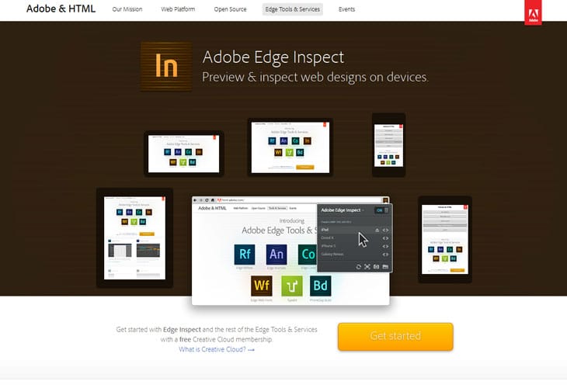567x388 pixels.
Task: Open the Web Platform nav item
Action: (x=178, y=9)
